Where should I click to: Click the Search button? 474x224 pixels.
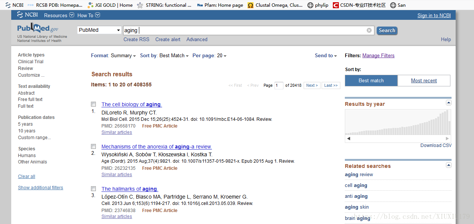click(387, 31)
